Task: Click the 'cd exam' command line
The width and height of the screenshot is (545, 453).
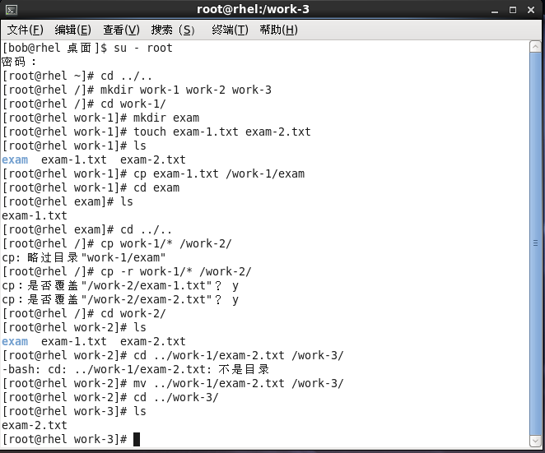Action: (x=91, y=187)
